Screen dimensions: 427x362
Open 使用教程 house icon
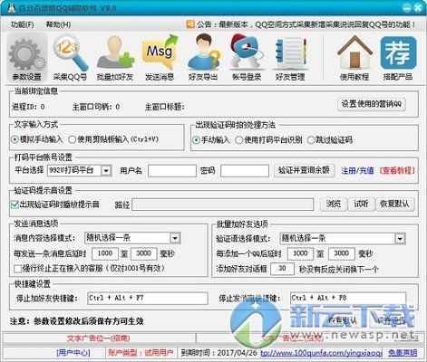tap(354, 58)
